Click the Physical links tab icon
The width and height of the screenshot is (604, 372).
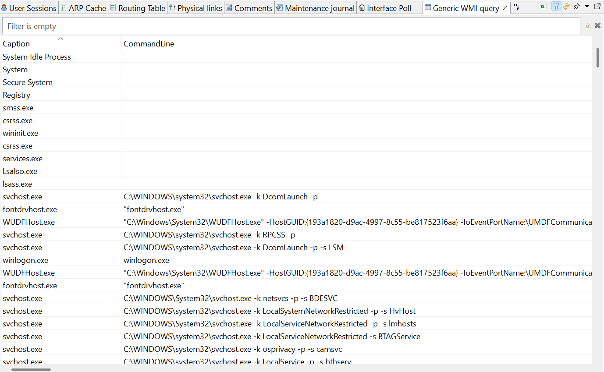[171, 7]
